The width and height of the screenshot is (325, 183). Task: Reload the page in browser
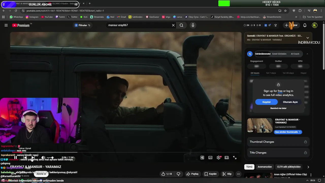(x=16, y=11)
